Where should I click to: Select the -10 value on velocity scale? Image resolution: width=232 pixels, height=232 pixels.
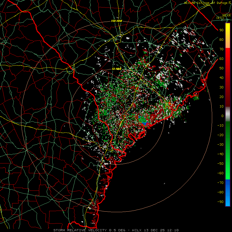220,126
